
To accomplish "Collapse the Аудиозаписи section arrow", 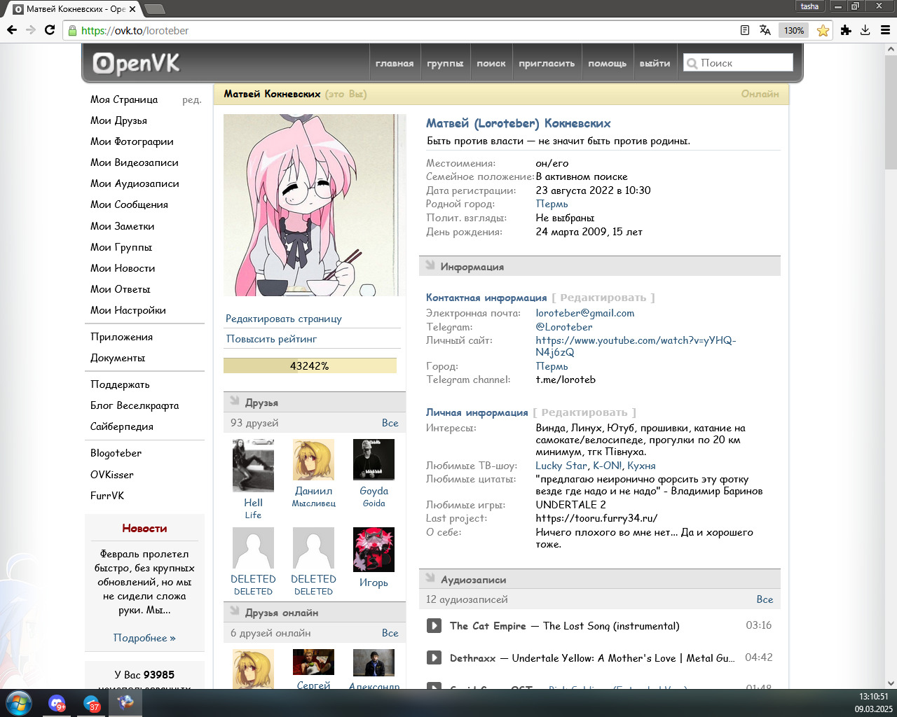I will pos(430,579).
